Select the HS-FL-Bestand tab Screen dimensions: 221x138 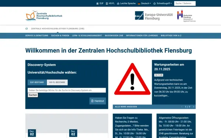(57, 82)
